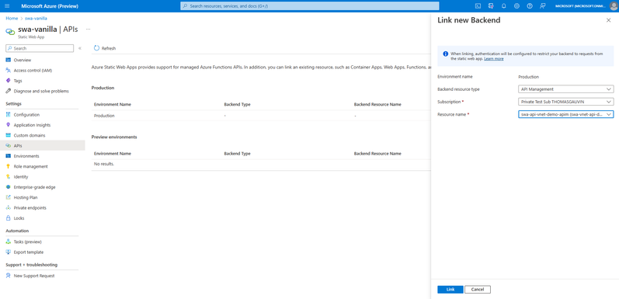Open Cloud Shell from the top bar
The image size is (619, 299).
coord(478,6)
